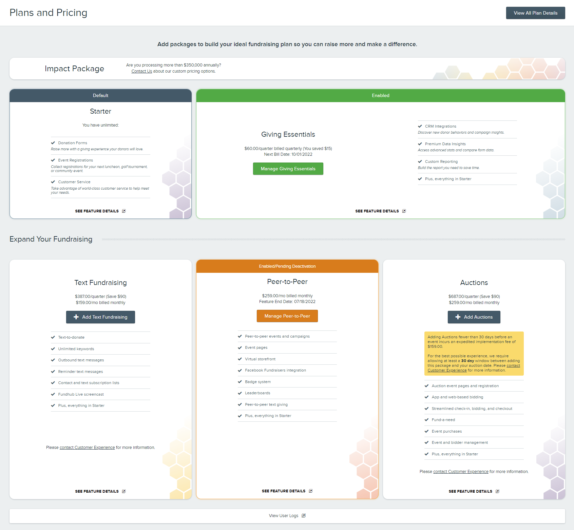Click 'Event and bidder management' row
The image size is (574, 530).
click(474, 442)
